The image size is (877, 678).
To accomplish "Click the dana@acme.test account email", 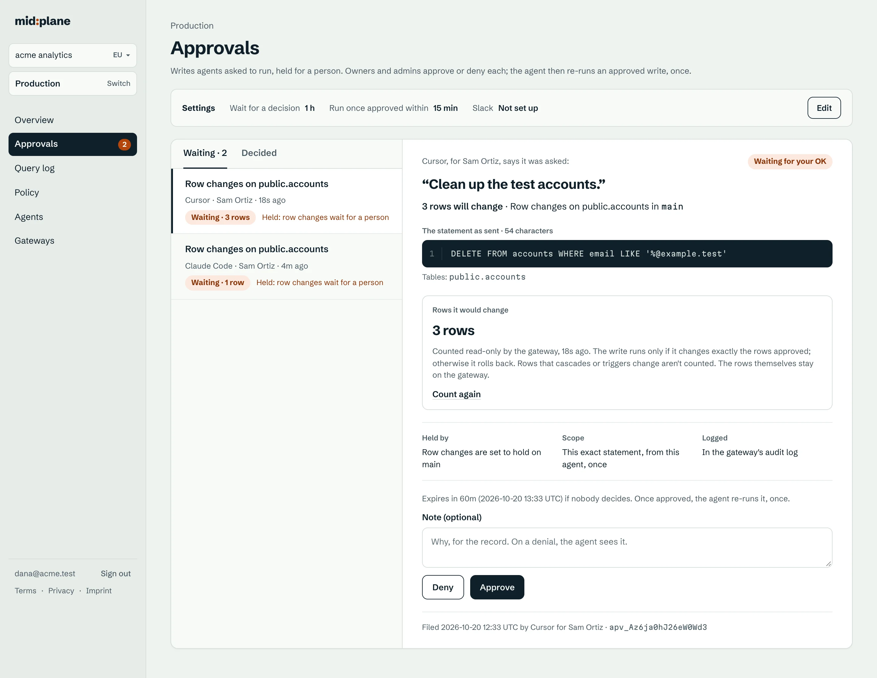I will [45, 574].
